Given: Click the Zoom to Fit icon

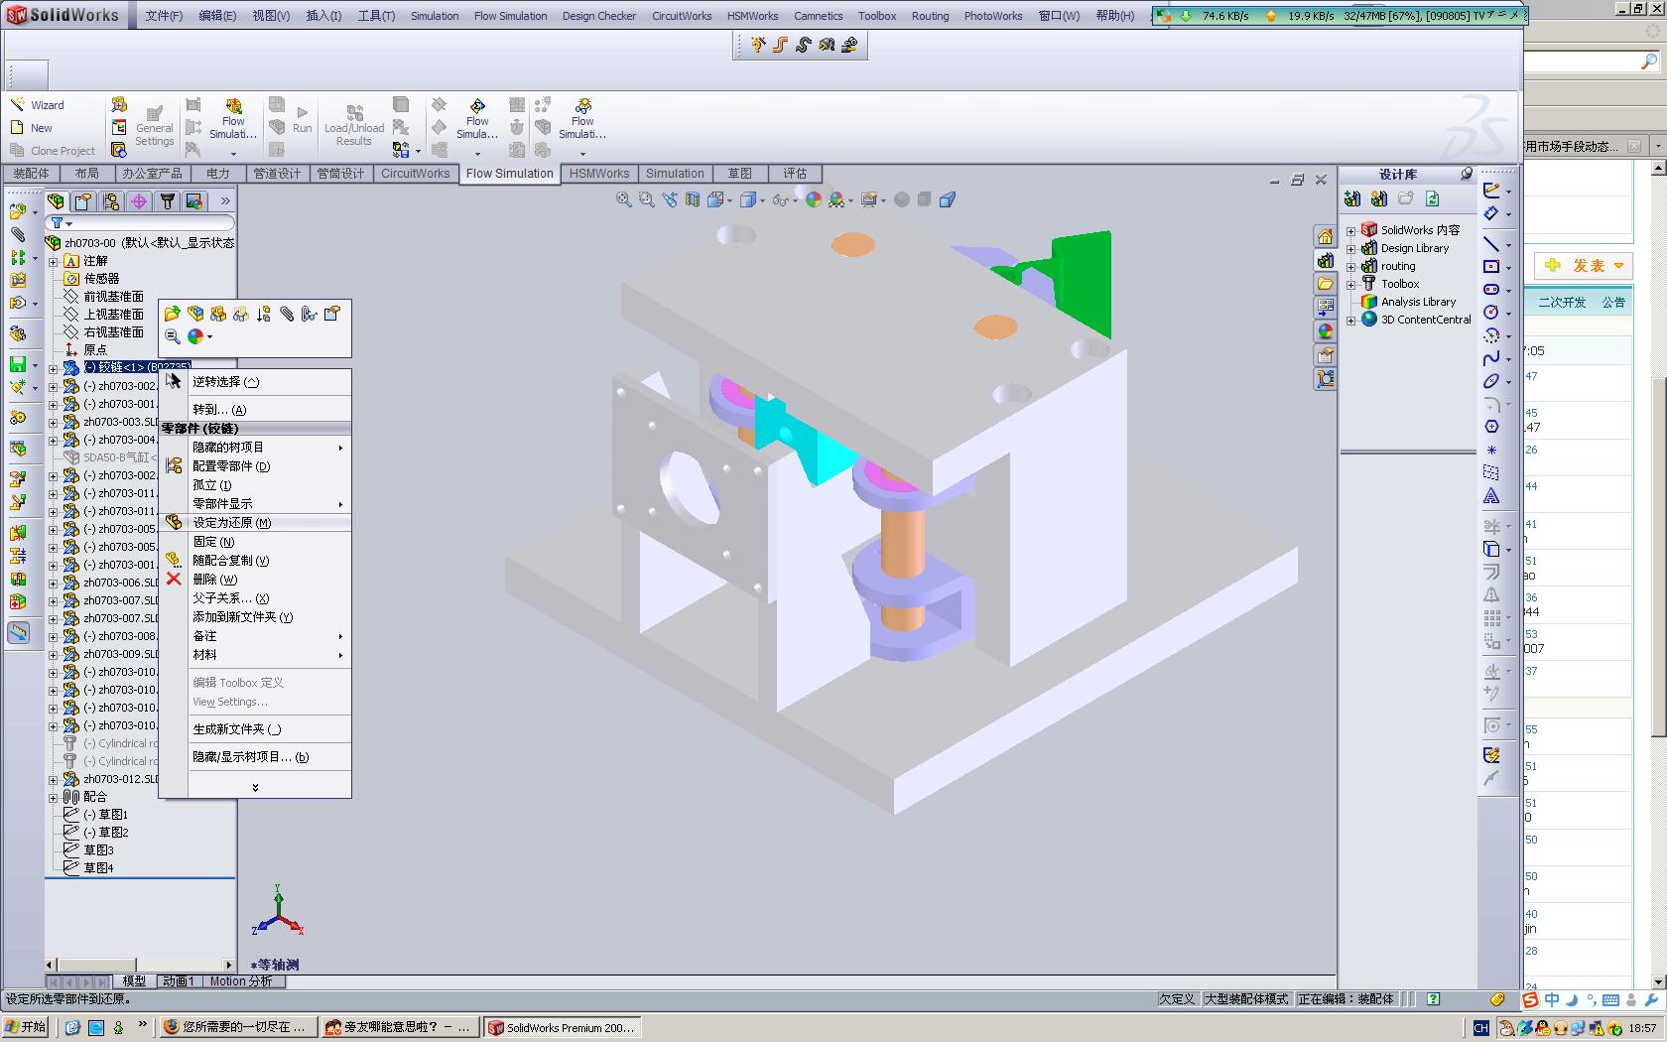Looking at the screenshot, I should click(623, 199).
